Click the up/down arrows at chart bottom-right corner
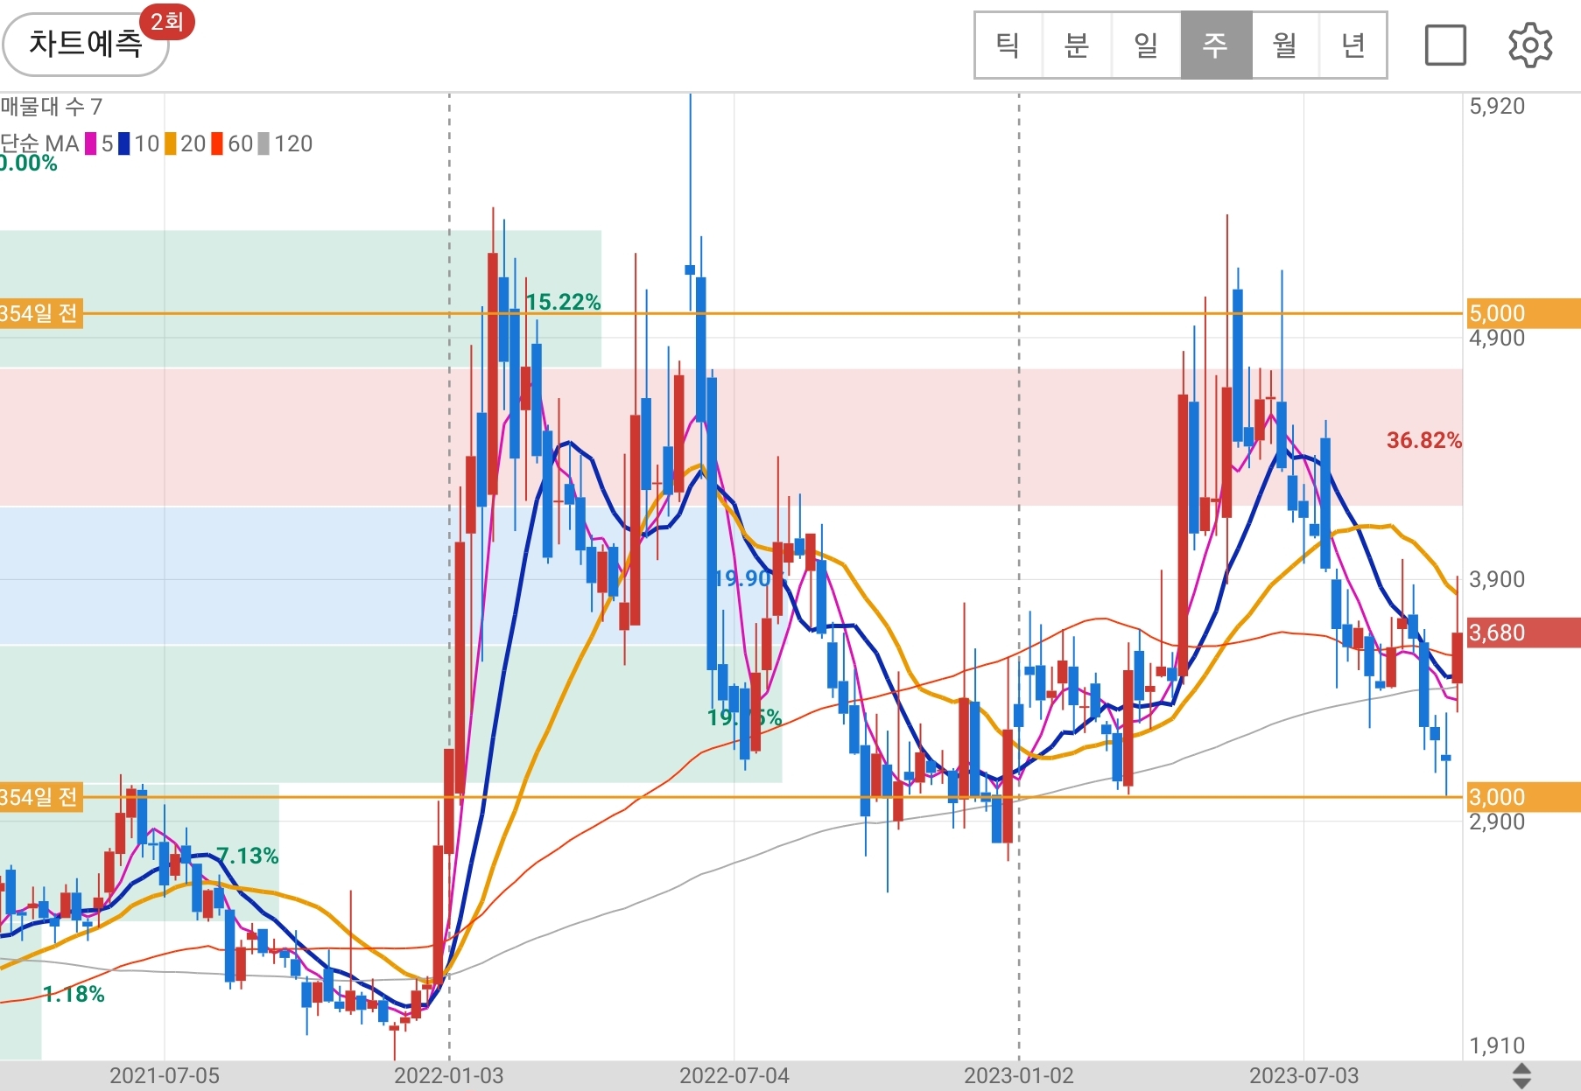 tap(1521, 1075)
